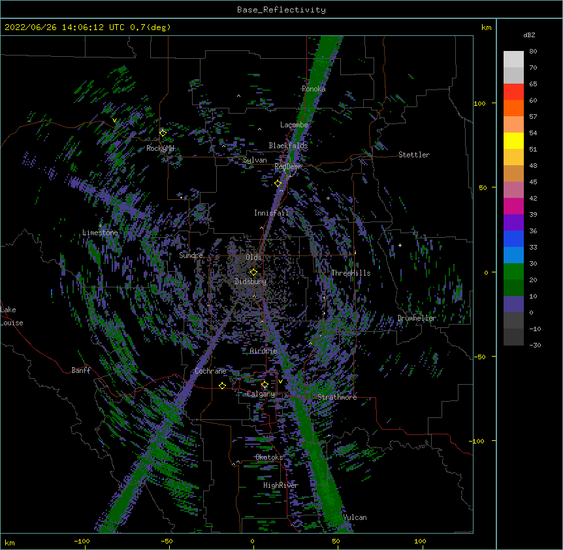Click the Ponoka town label

[x=314, y=89]
